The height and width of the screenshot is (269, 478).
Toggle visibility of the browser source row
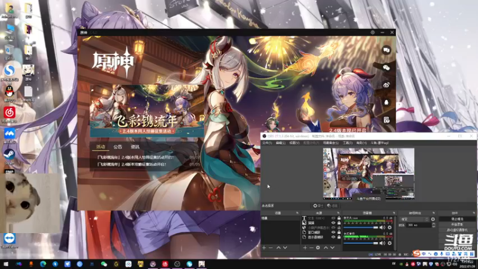[333, 228]
